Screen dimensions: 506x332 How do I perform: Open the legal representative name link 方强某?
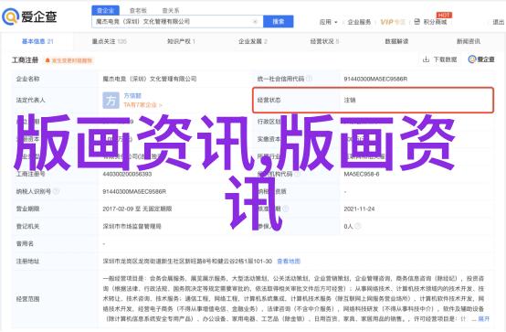coord(132,96)
